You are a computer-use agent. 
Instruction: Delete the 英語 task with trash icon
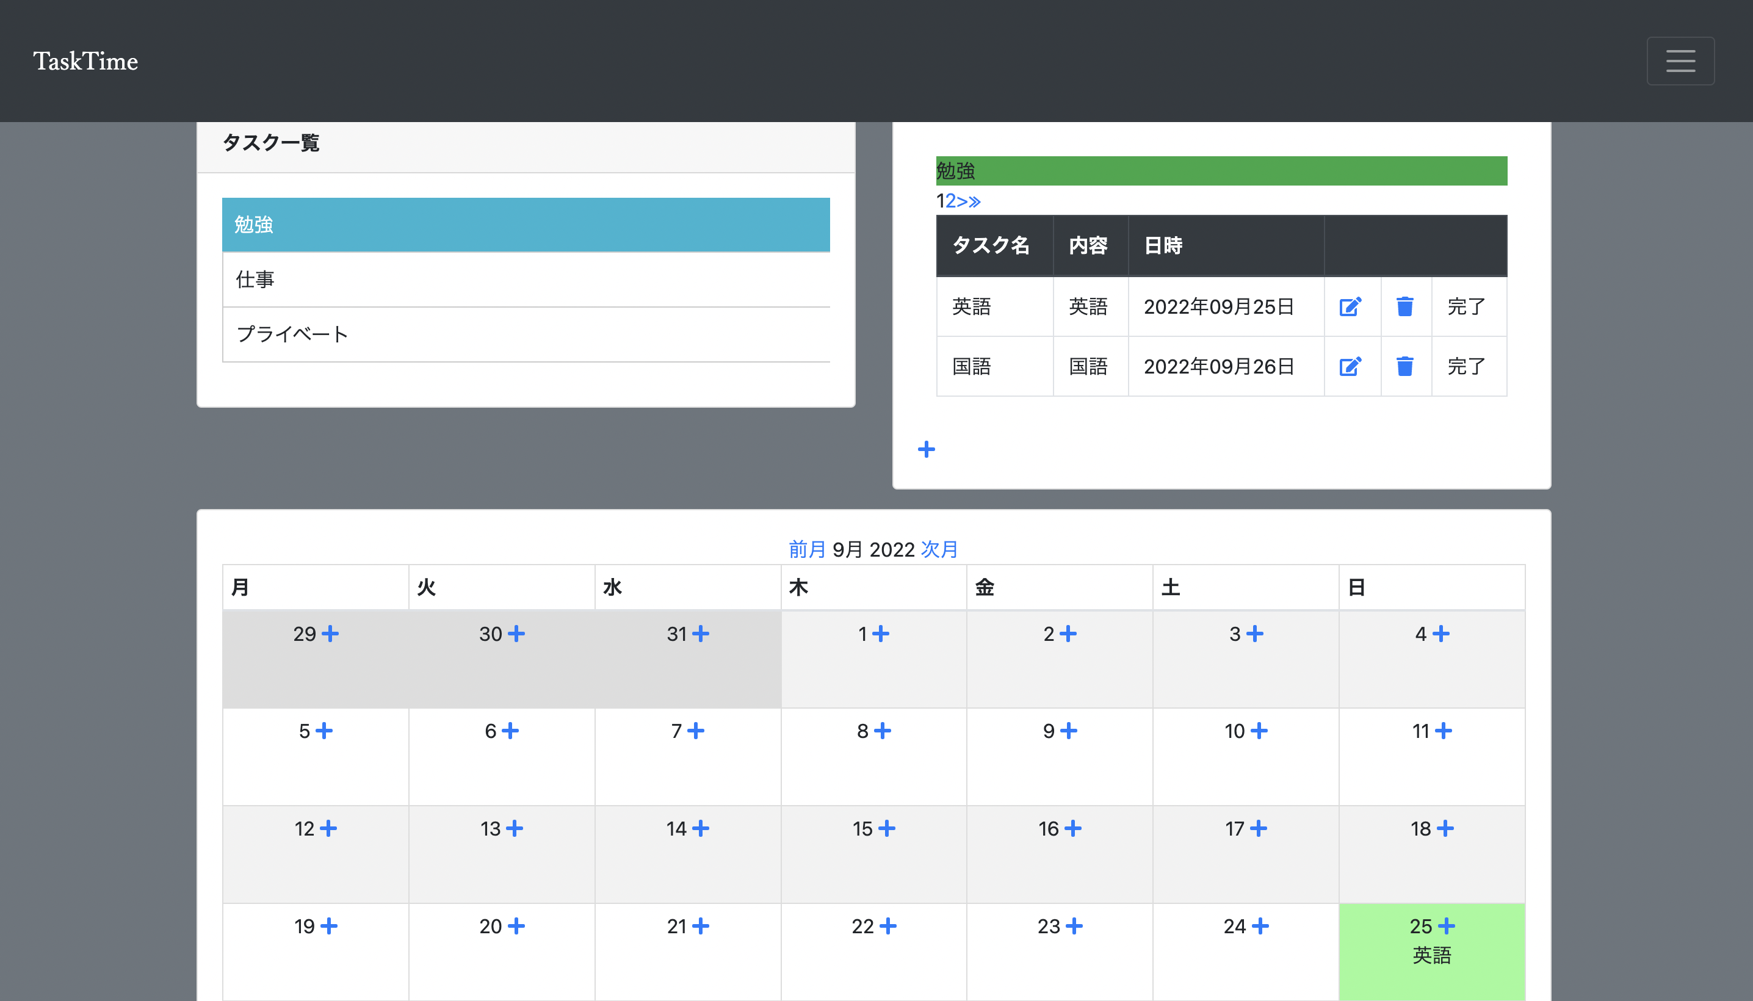click(1404, 306)
